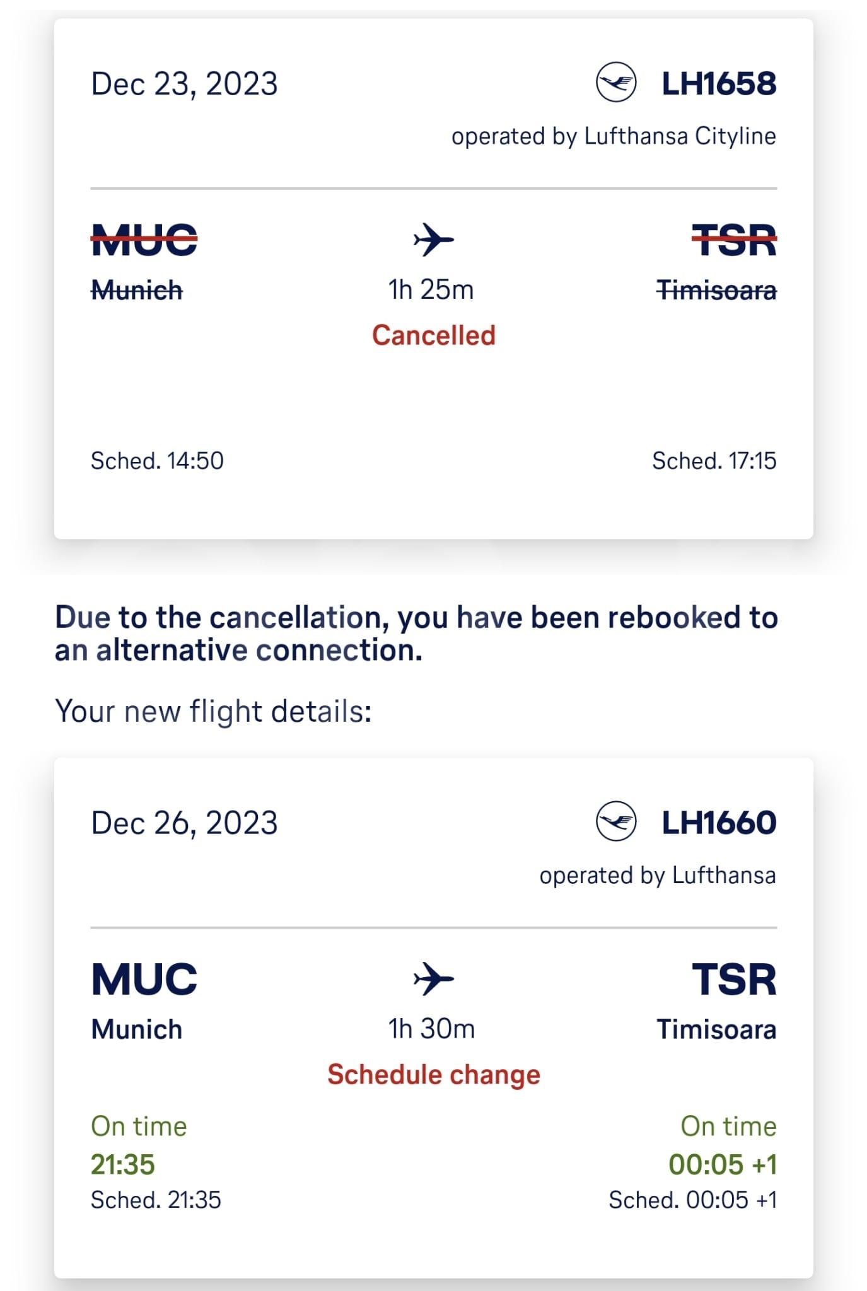
Task: Tap the LH1660 flight number
Action: point(718,823)
